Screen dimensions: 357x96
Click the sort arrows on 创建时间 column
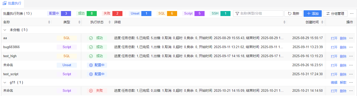(322, 22)
